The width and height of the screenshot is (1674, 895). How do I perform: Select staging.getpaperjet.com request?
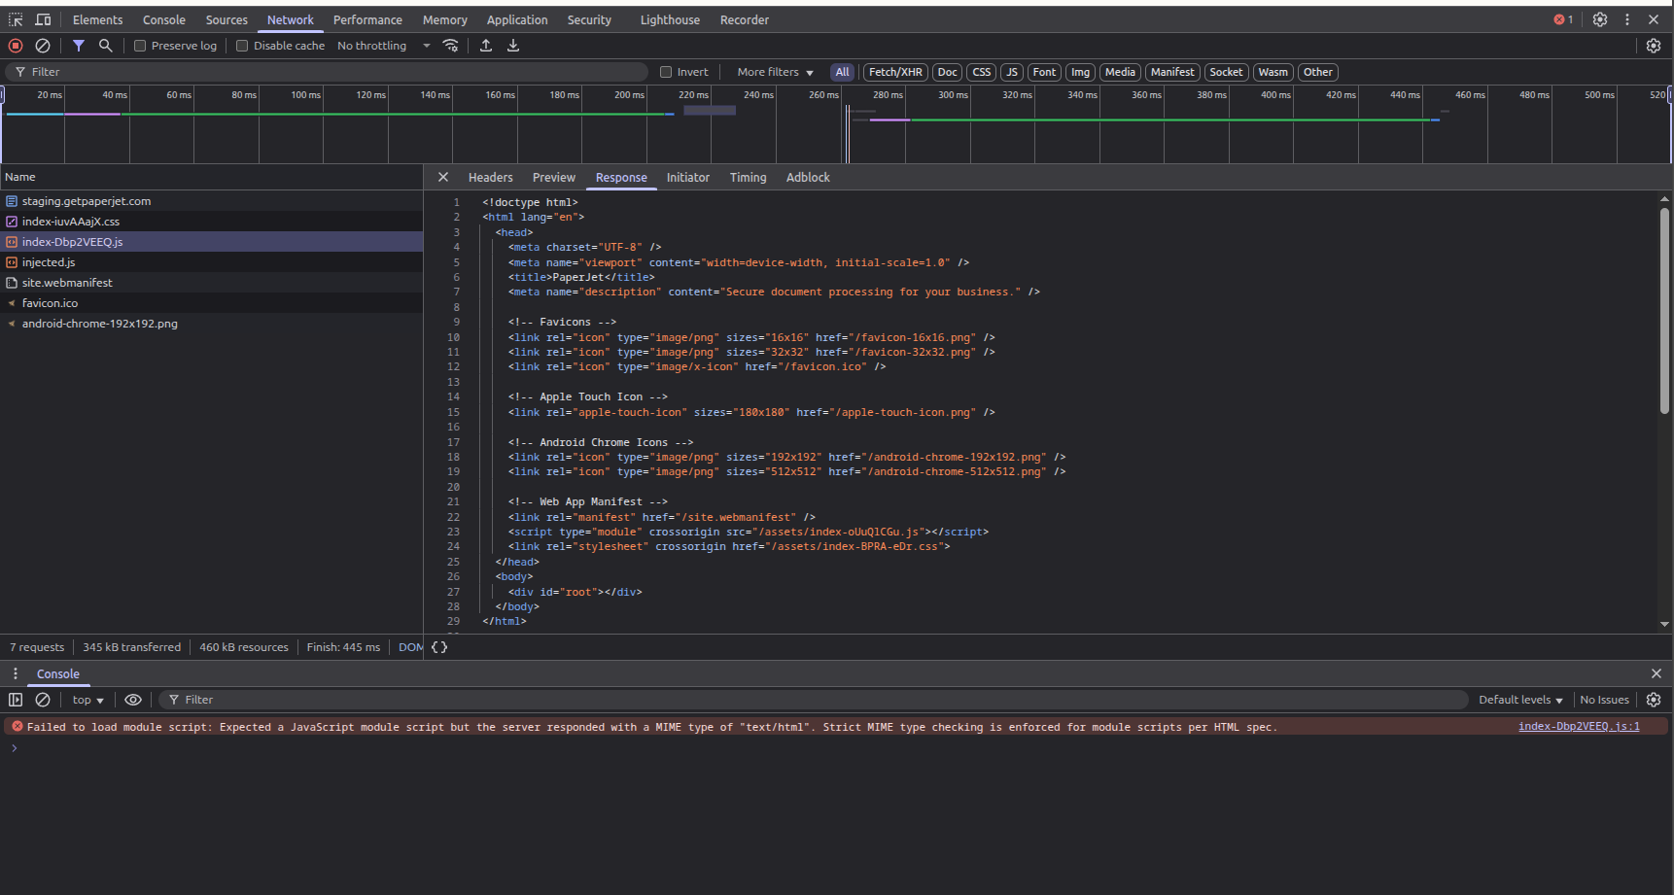pos(211,201)
